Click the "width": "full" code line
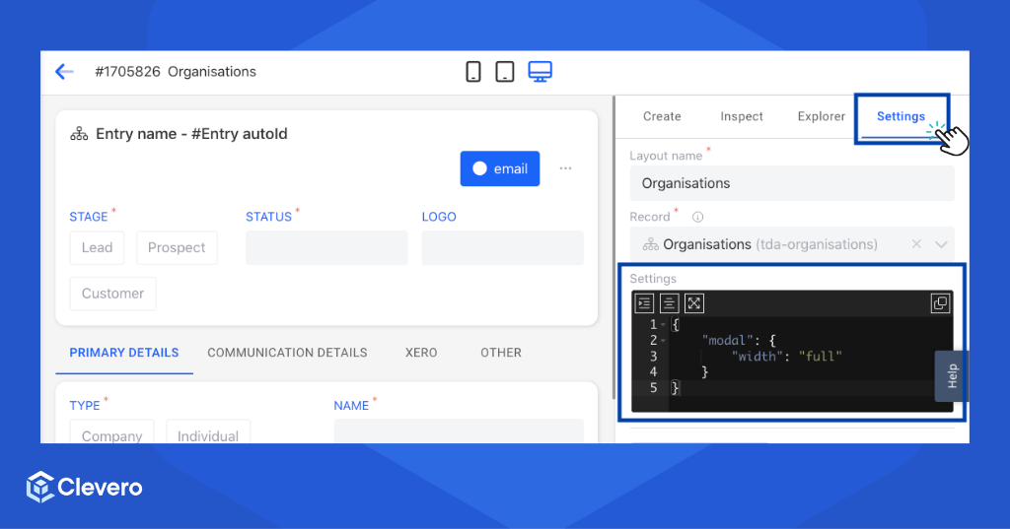1010x529 pixels. (x=786, y=356)
